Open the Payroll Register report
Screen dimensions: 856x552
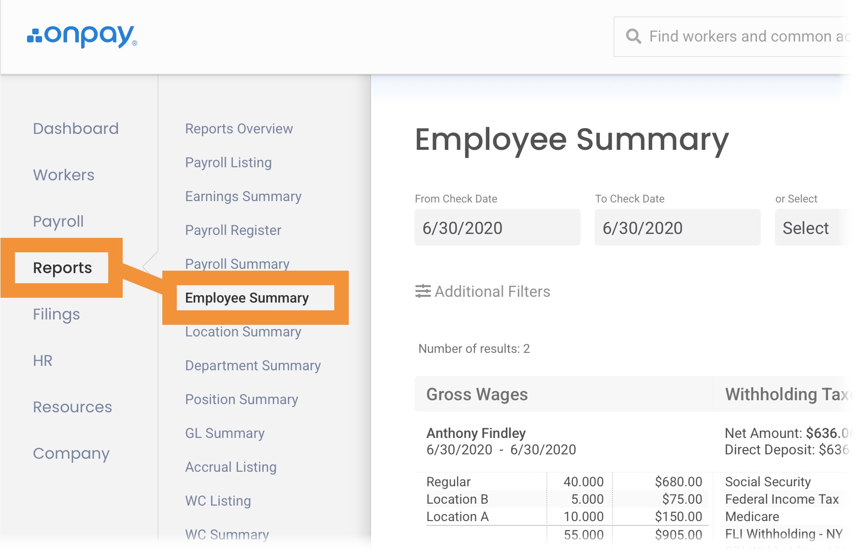click(x=233, y=230)
